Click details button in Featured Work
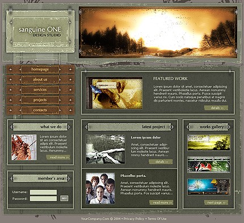 click(x=216, y=108)
